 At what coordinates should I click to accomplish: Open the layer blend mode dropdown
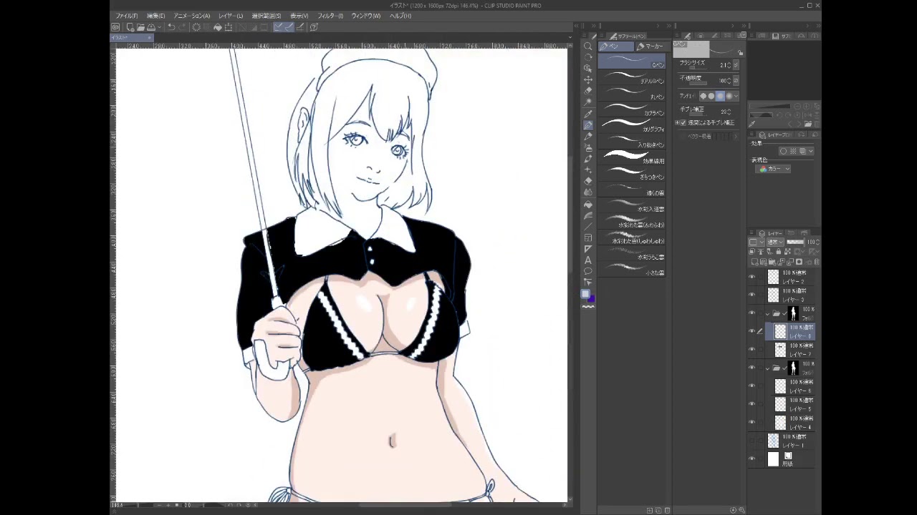click(x=774, y=242)
